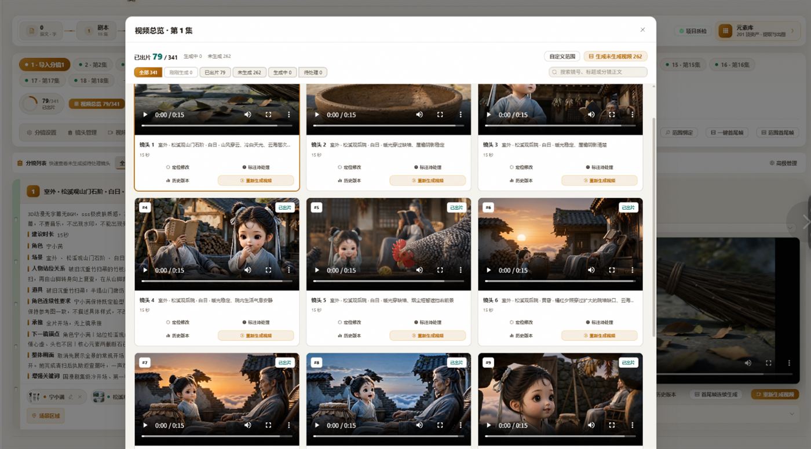Toggle 标注待处理 for 镜头 1
Viewport: 811px width, 449px height.
coord(256,167)
